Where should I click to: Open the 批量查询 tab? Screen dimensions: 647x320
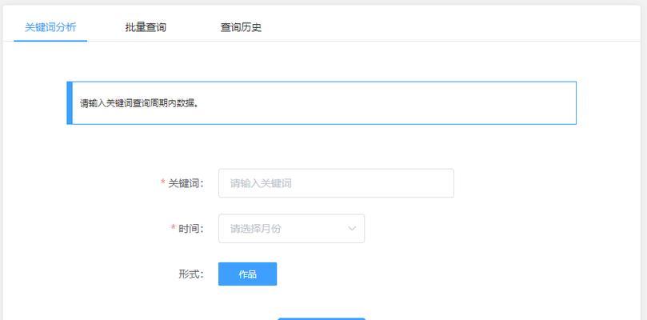coord(146,28)
